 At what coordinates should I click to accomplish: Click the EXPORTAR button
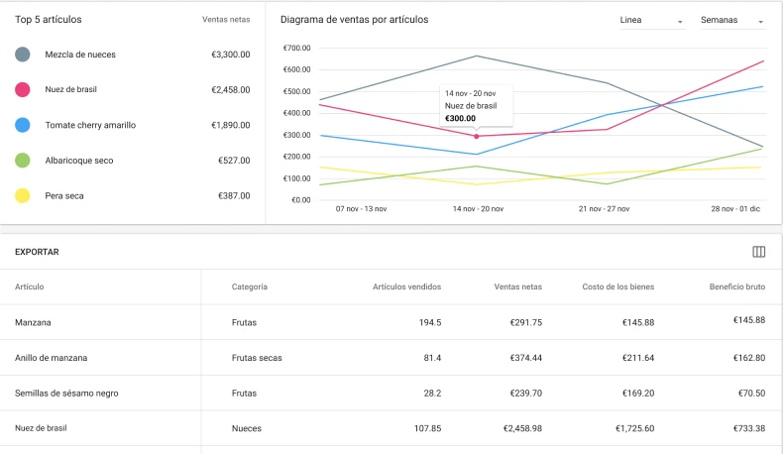click(37, 252)
